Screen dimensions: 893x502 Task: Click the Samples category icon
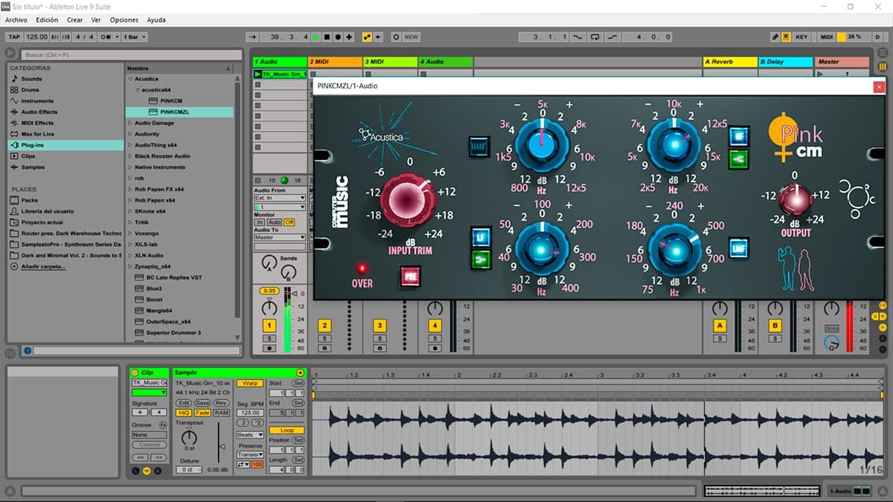14,167
